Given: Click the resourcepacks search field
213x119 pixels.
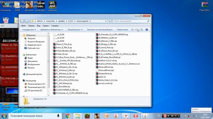Looking at the screenshot, I should click(131, 21).
